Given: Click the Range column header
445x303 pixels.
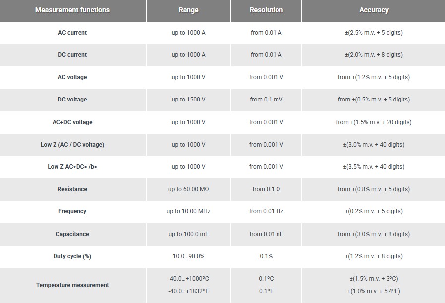Looking at the screenshot, I should [188, 10].
